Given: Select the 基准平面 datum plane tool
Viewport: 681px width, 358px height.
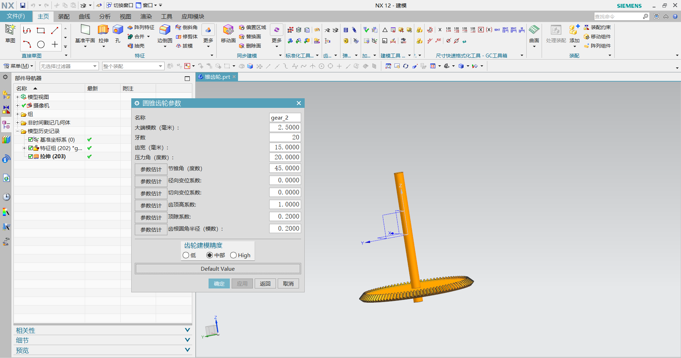Looking at the screenshot, I should [85, 34].
